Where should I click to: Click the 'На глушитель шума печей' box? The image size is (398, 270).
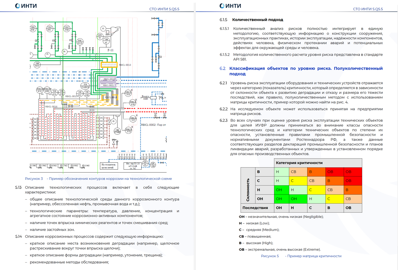109,166
